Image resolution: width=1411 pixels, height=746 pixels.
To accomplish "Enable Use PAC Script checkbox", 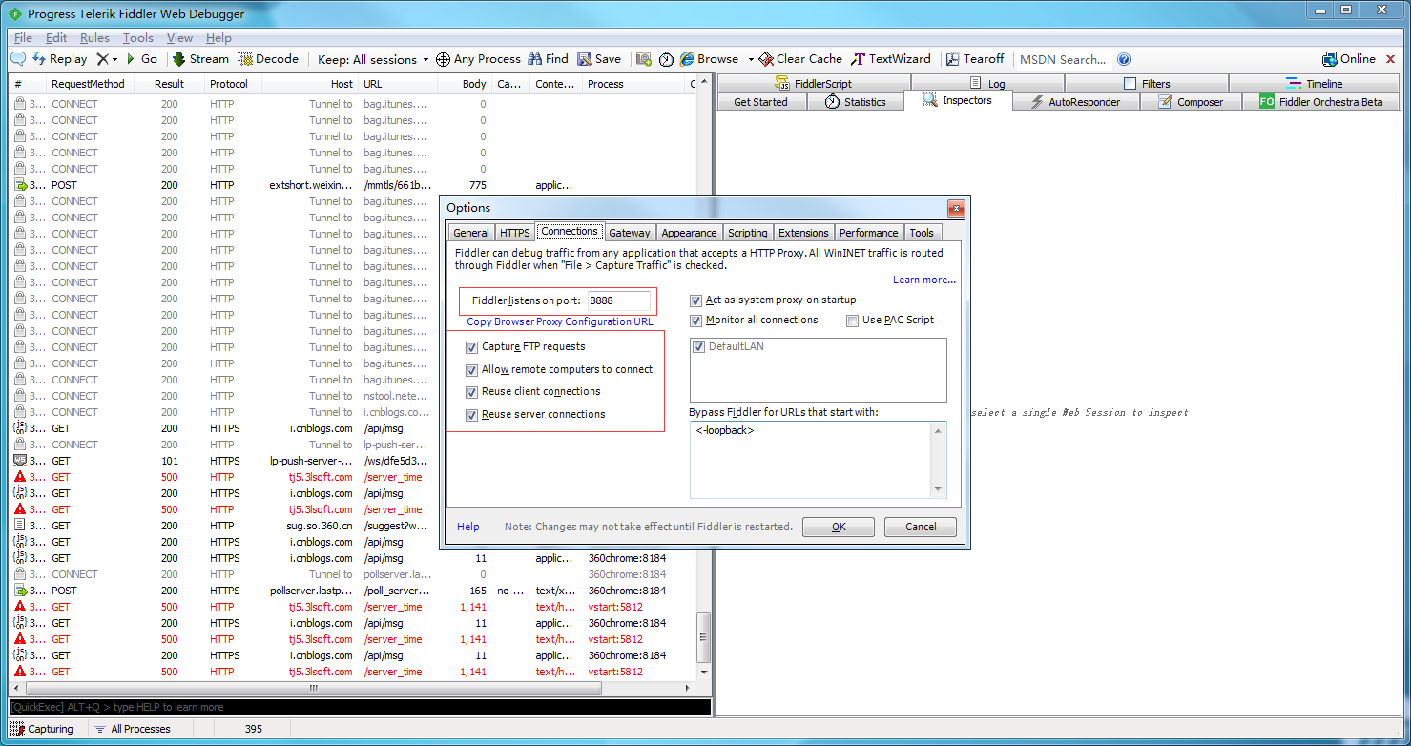I will pyautogui.click(x=853, y=321).
